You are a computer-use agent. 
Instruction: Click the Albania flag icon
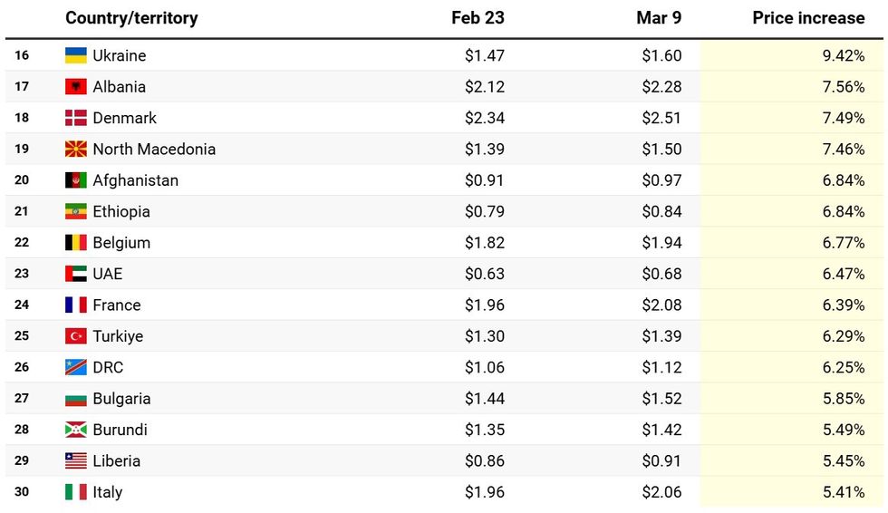click(x=76, y=87)
